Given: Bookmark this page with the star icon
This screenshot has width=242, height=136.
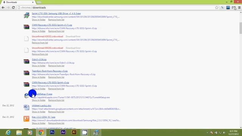Looking at the screenshot, I should pyautogui.click(x=217, y=8).
